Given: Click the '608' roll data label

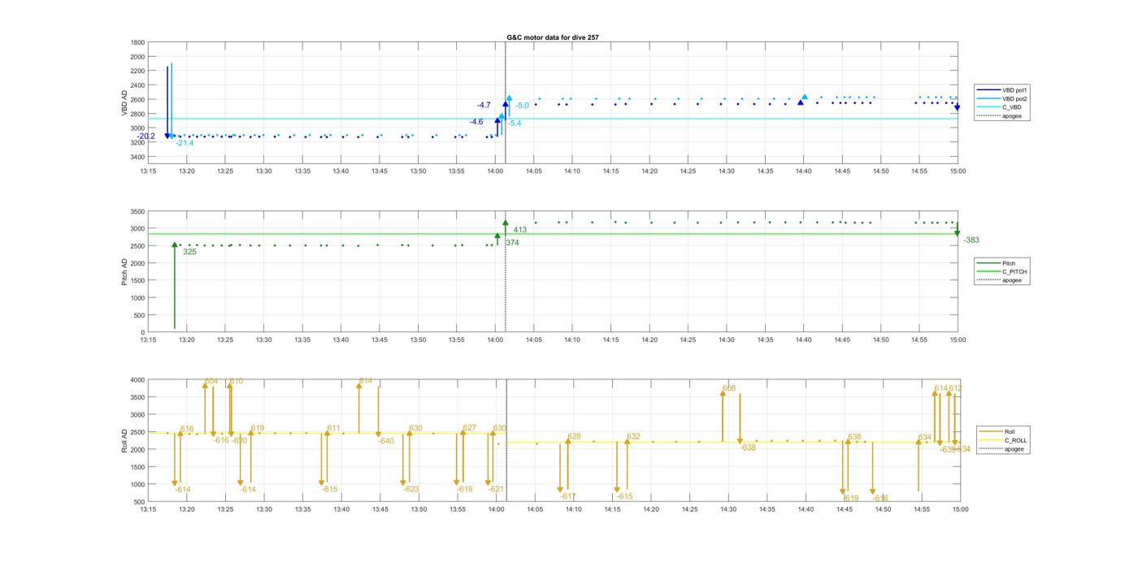Looking at the screenshot, I should click(x=729, y=388).
